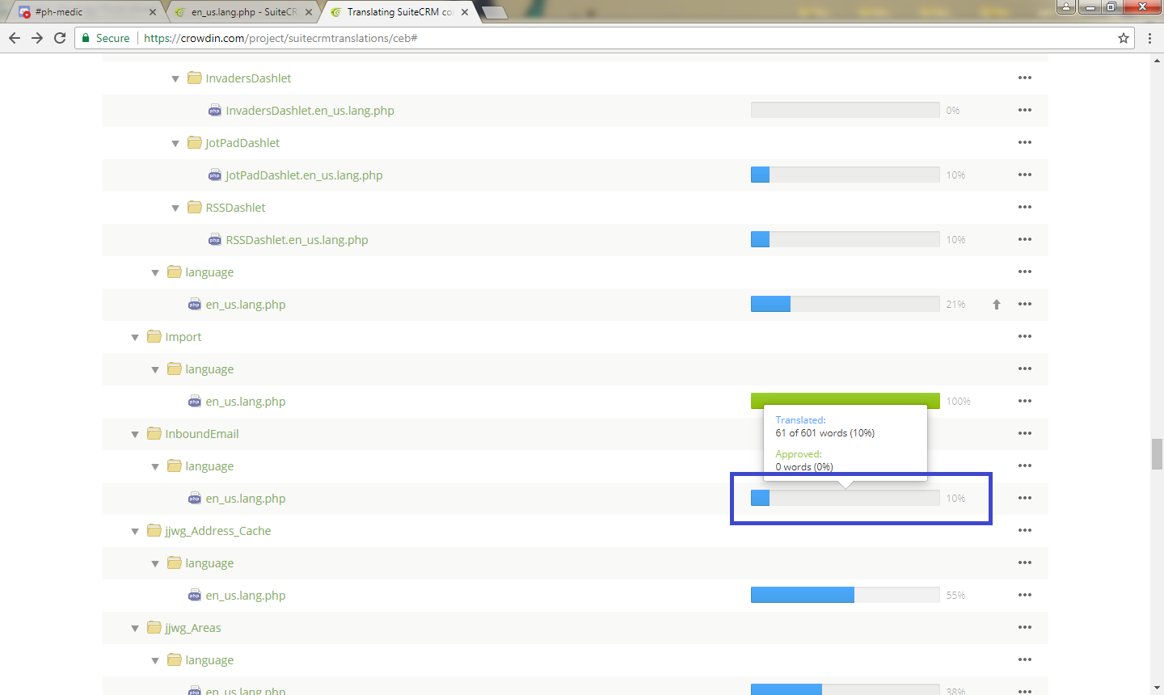This screenshot has width=1164, height=695.
Task: Open the en_us.lang.php file at 100%
Action: tap(246, 402)
